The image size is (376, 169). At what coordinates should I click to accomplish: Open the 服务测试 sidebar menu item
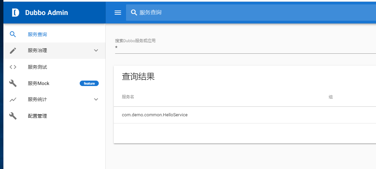(54, 67)
